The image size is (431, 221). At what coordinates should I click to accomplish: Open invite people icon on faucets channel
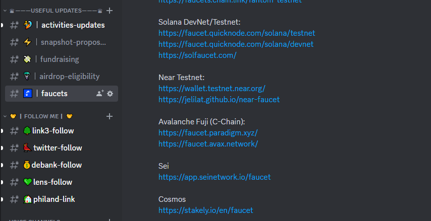(99, 94)
